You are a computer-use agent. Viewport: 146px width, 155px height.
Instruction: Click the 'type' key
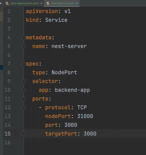tap(39, 73)
